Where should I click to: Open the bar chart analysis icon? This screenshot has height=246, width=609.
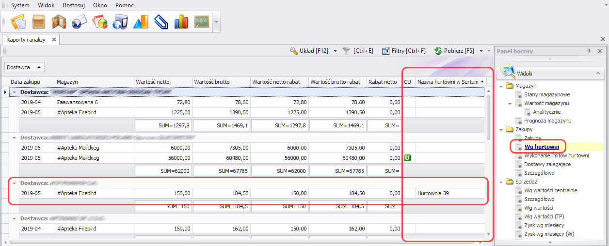click(x=181, y=22)
